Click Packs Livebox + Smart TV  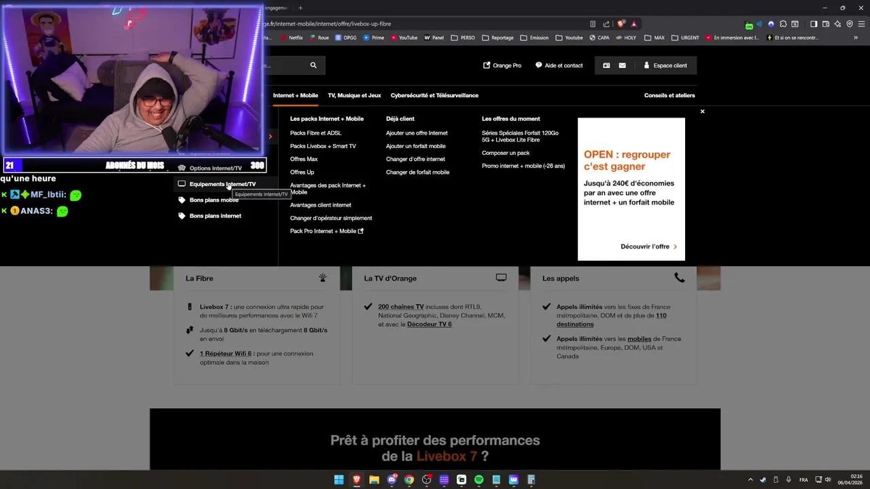323,146
